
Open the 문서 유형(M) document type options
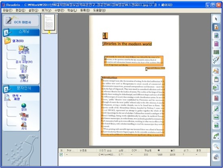[24, 60]
